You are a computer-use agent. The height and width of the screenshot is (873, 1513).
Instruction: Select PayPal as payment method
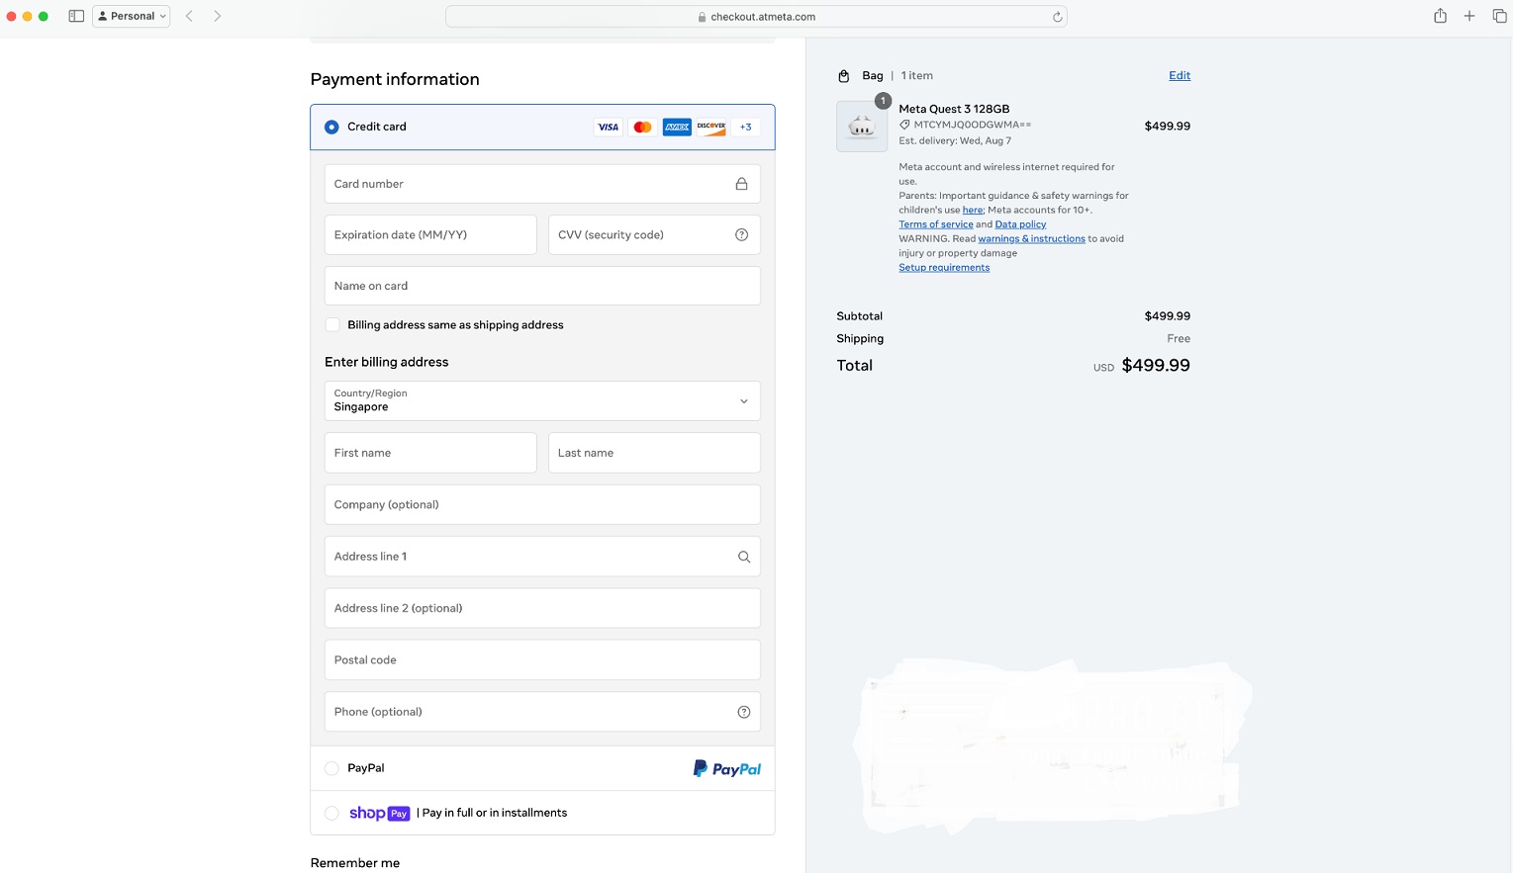331,768
